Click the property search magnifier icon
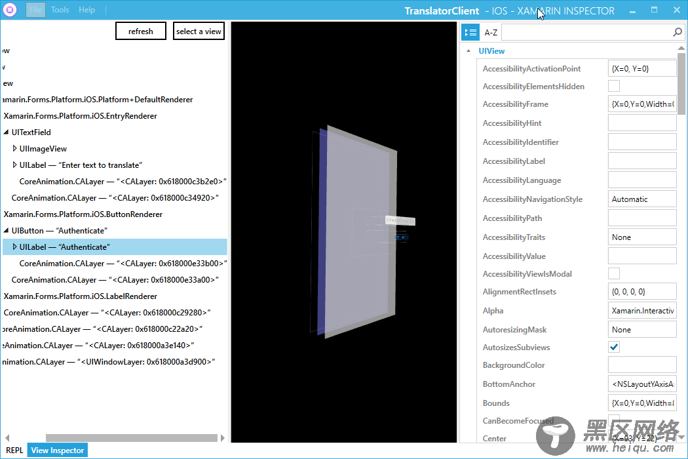Screen dimensions: 688x459 tap(678, 32)
